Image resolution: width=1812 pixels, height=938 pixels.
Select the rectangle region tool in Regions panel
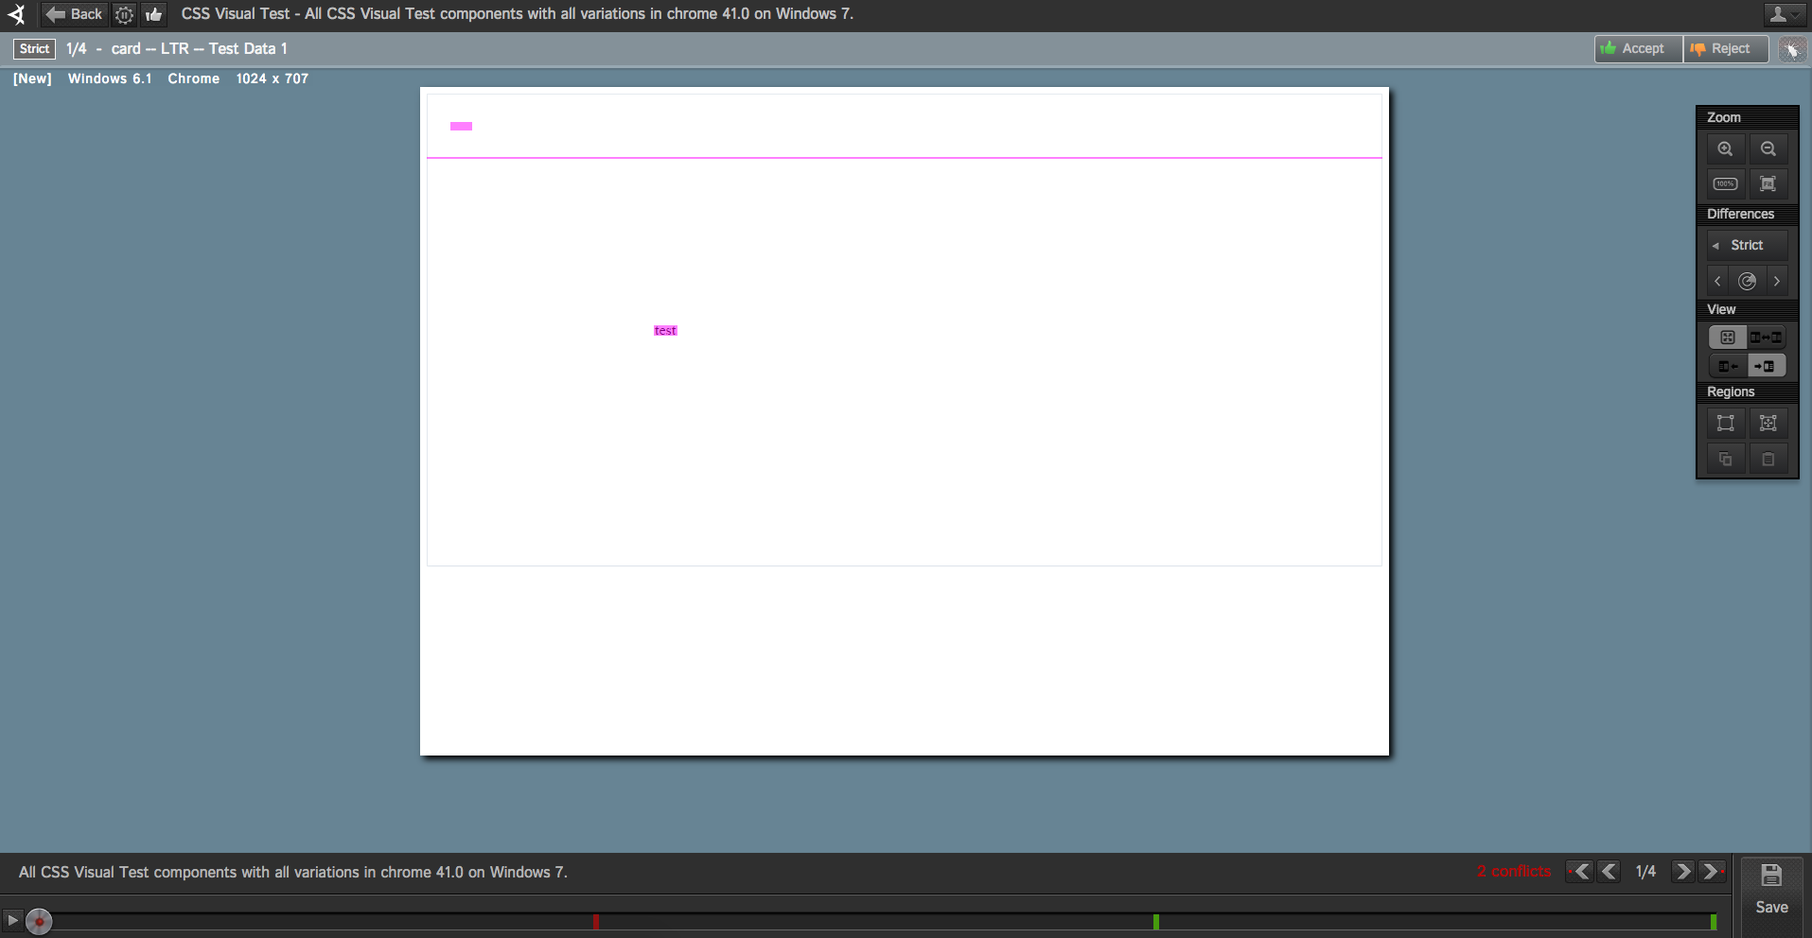point(1725,423)
